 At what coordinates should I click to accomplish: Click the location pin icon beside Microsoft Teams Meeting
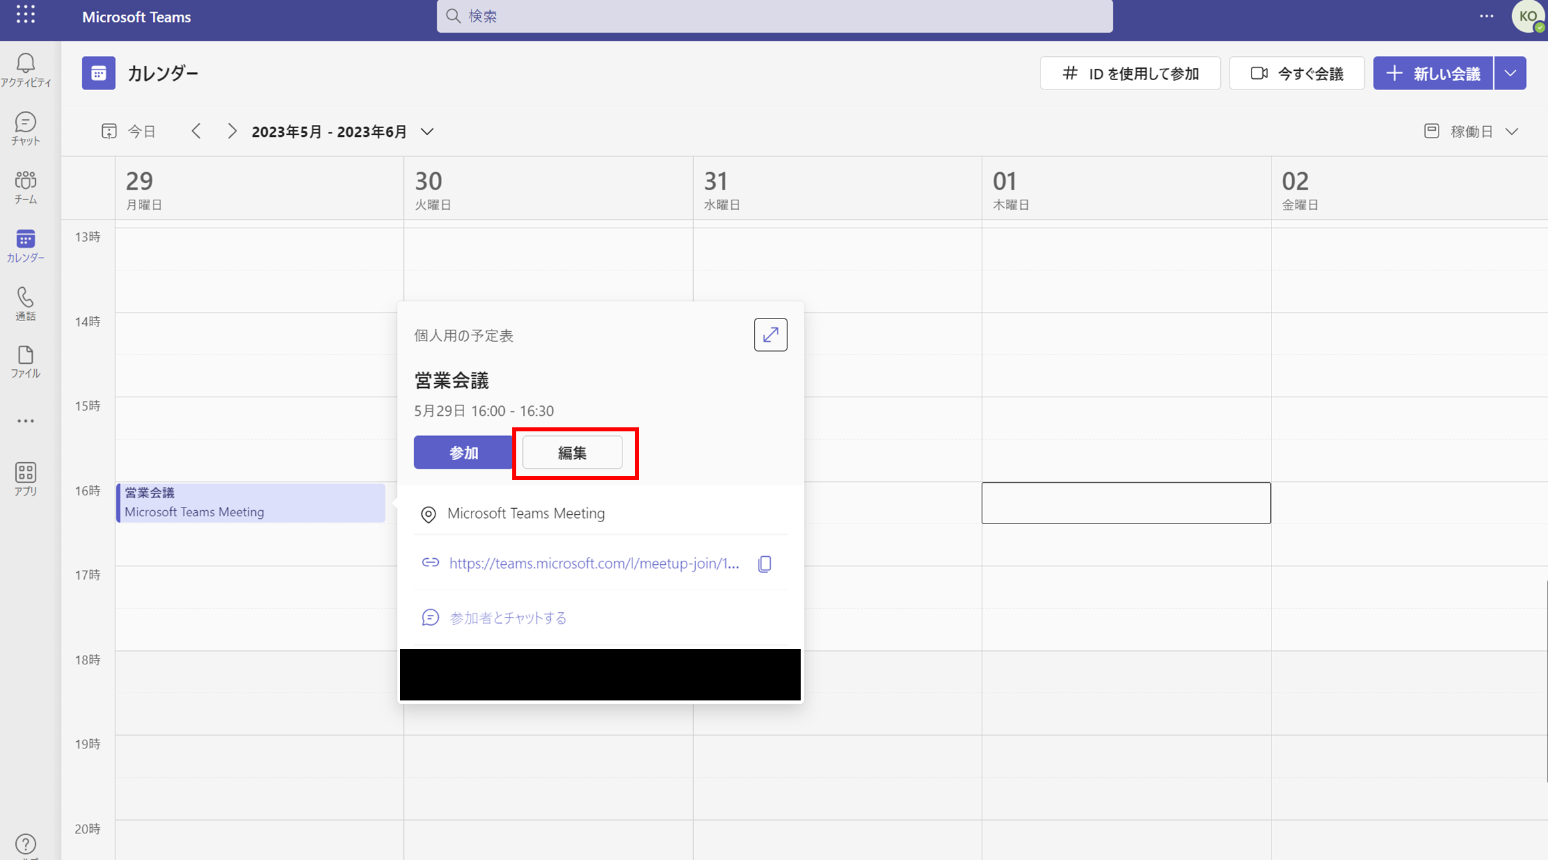tap(429, 514)
